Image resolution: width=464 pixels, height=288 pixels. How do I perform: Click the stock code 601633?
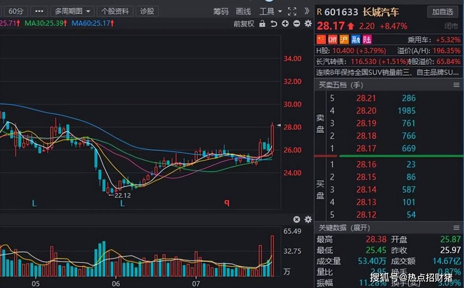pos(341,12)
